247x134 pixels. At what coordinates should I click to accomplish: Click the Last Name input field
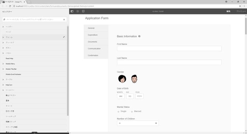click(169, 62)
